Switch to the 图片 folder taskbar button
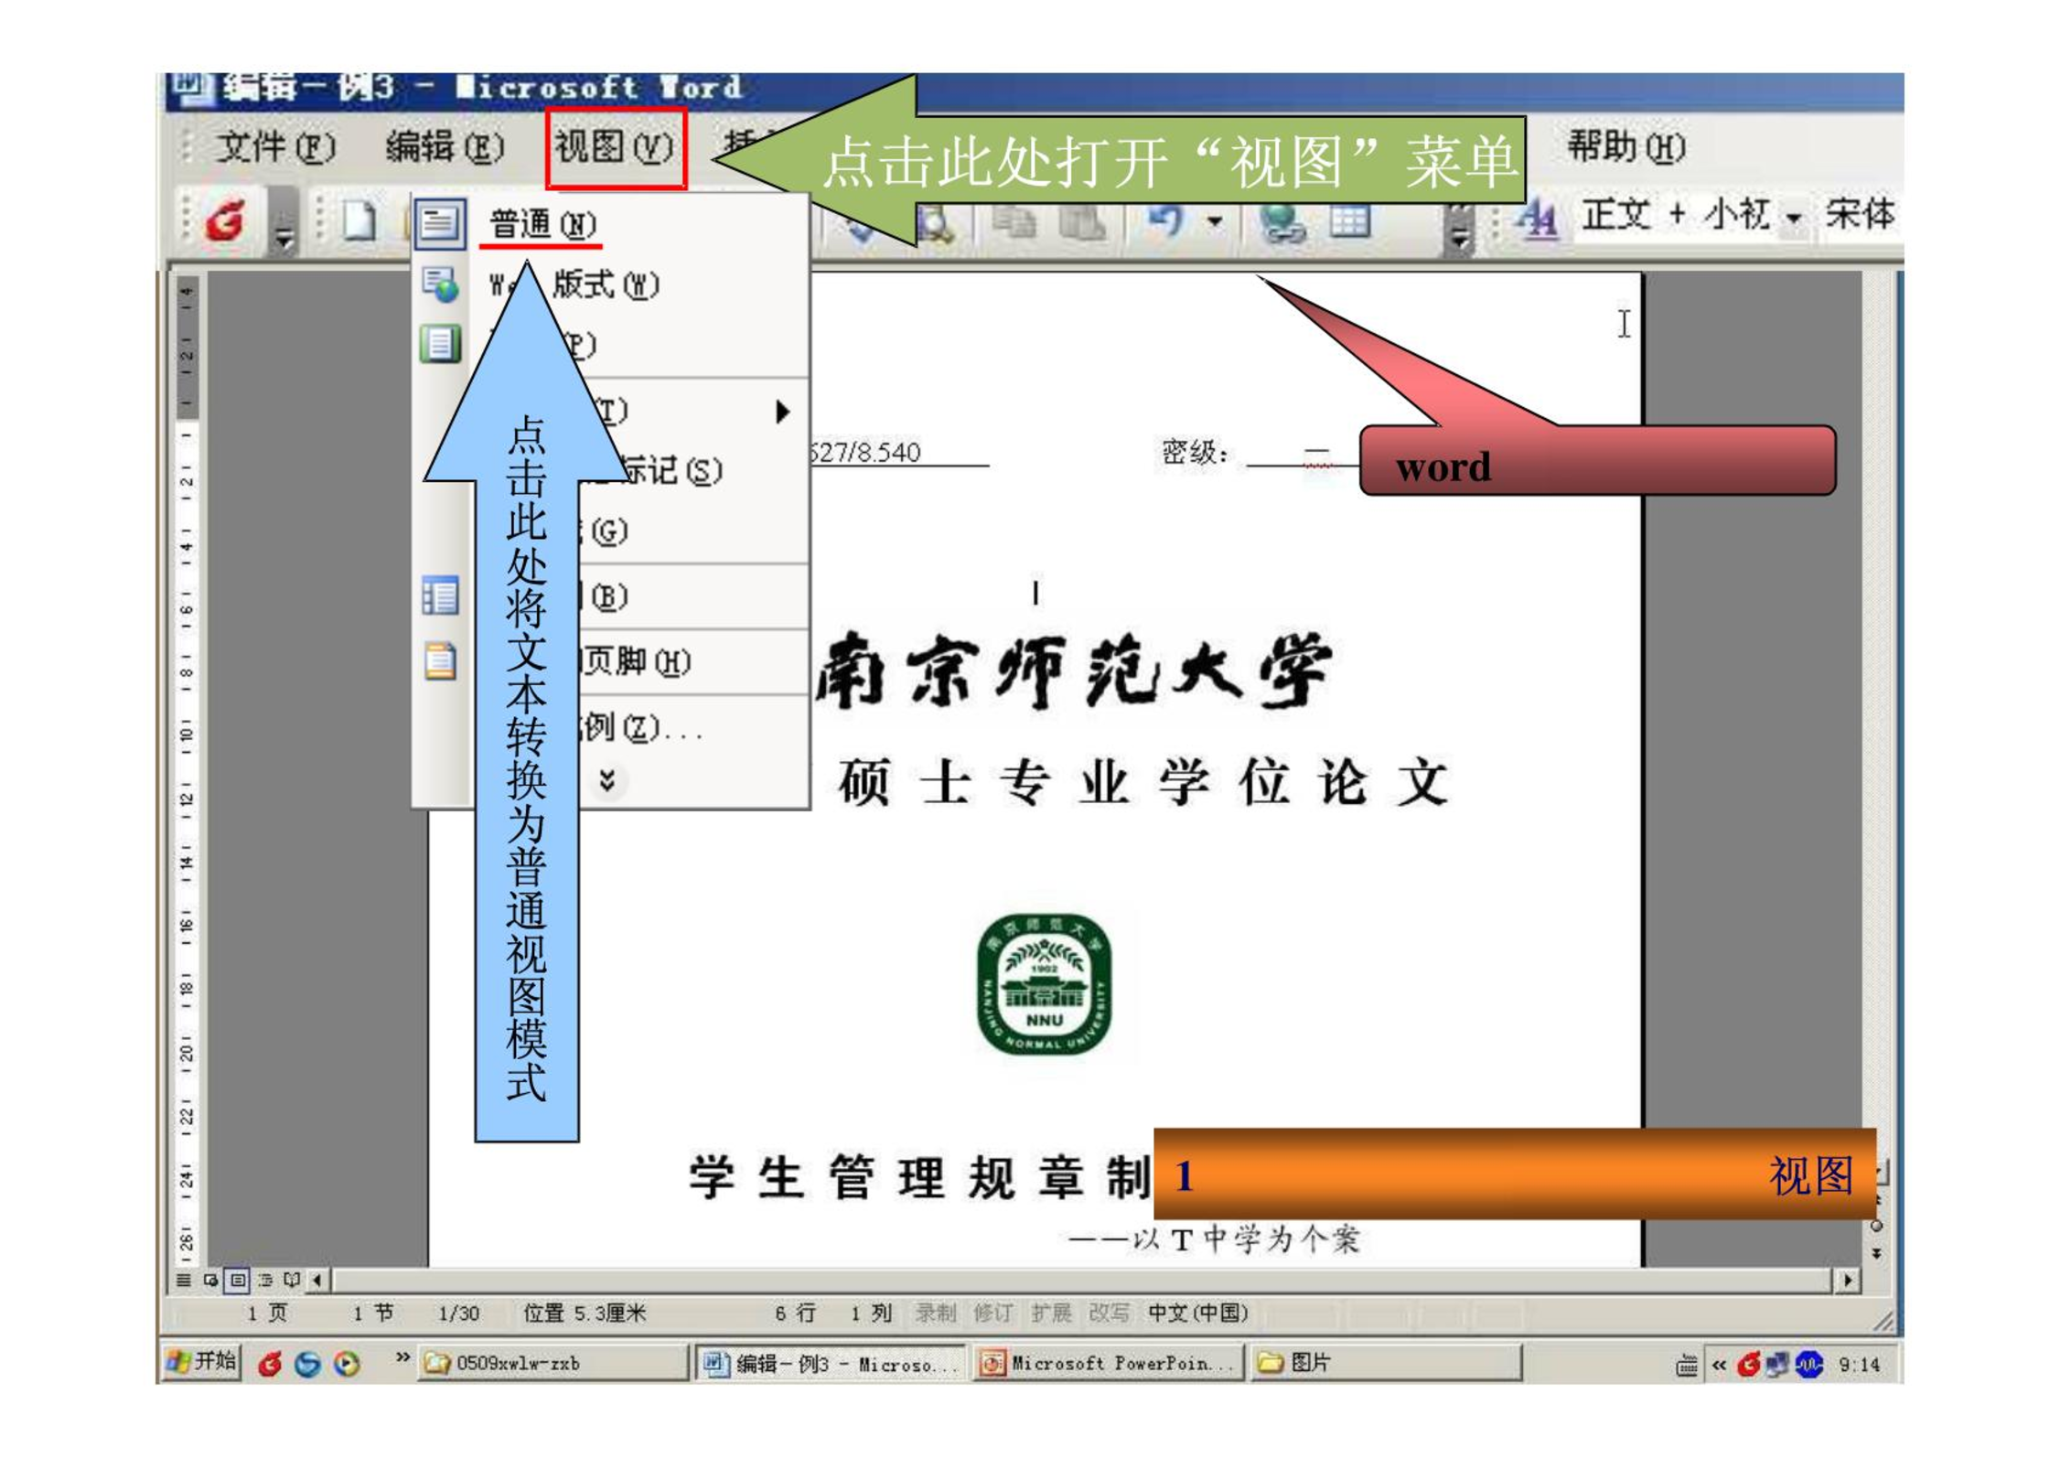2060x1458 pixels. (x=1386, y=1364)
